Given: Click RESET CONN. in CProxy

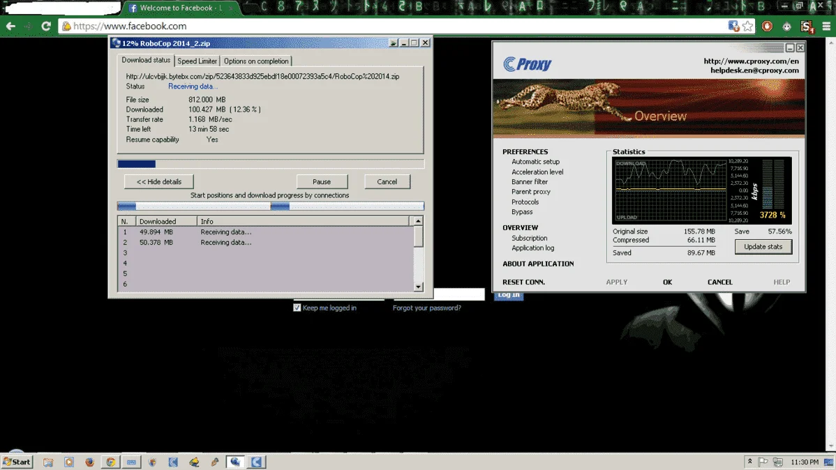Looking at the screenshot, I should pyautogui.click(x=523, y=282).
